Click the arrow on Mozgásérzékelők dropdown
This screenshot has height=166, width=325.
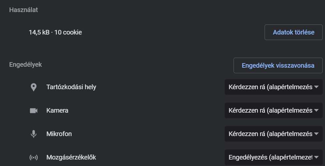[x=316, y=157]
